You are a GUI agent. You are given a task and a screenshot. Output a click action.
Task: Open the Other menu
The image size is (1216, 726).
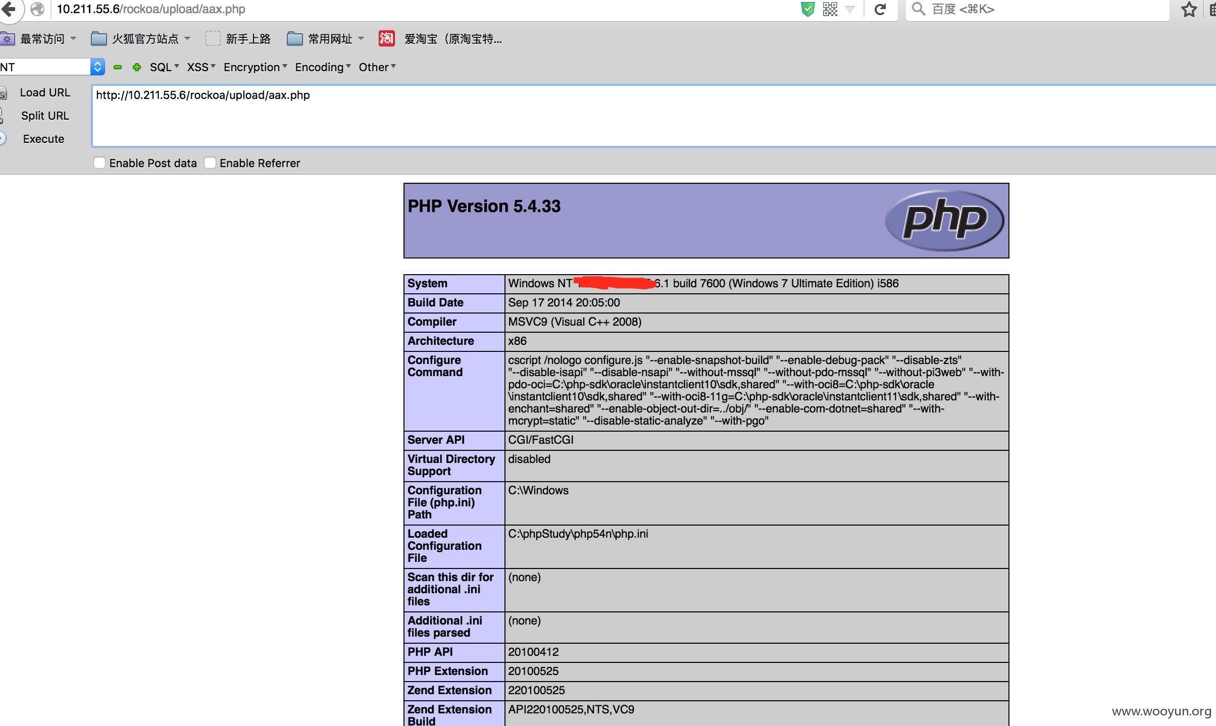click(377, 67)
